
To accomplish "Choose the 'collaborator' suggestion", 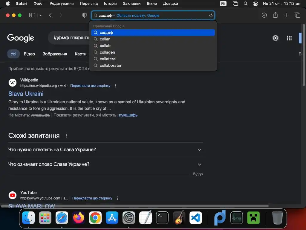I will [153, 66].
